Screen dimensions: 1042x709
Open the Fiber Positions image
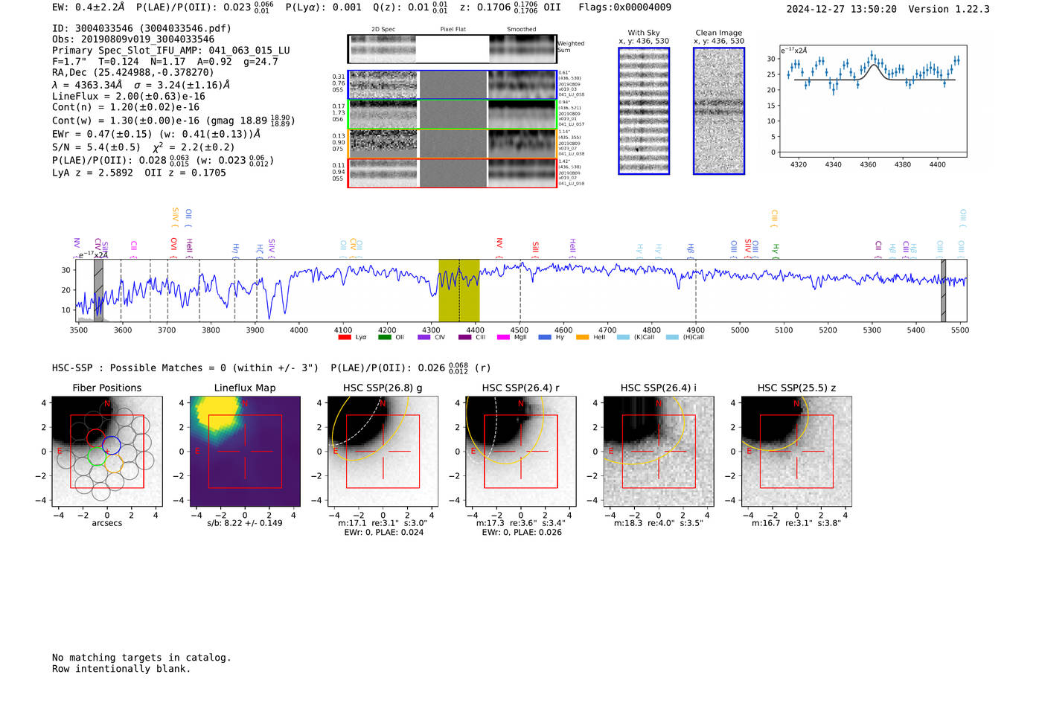click(107, 452)
